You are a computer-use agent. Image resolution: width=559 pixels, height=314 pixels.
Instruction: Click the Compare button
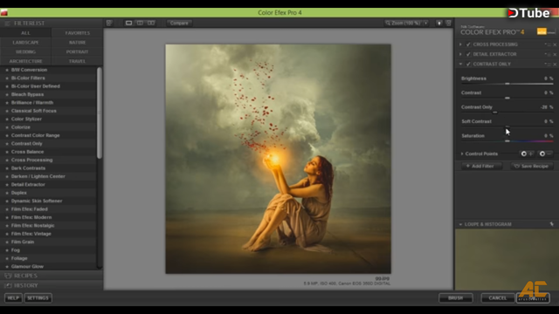(x=179, y=24)
